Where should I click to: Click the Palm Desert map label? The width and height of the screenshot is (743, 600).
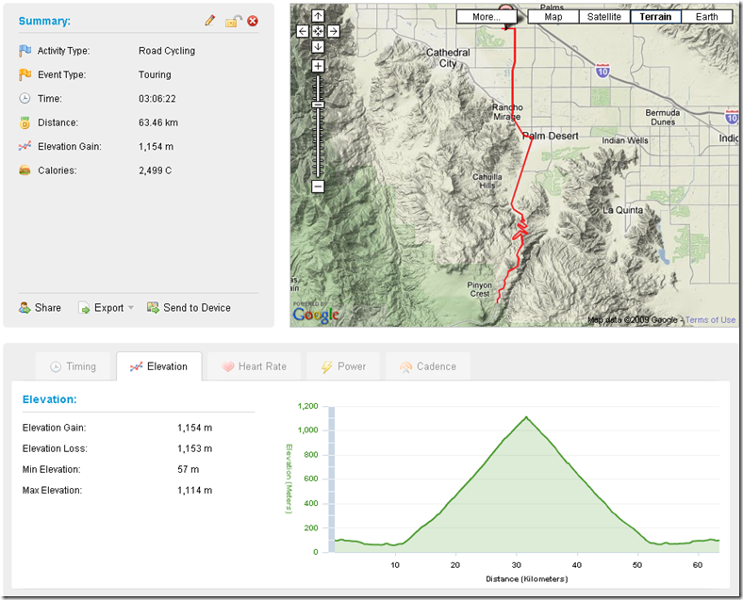click(550, 137)
